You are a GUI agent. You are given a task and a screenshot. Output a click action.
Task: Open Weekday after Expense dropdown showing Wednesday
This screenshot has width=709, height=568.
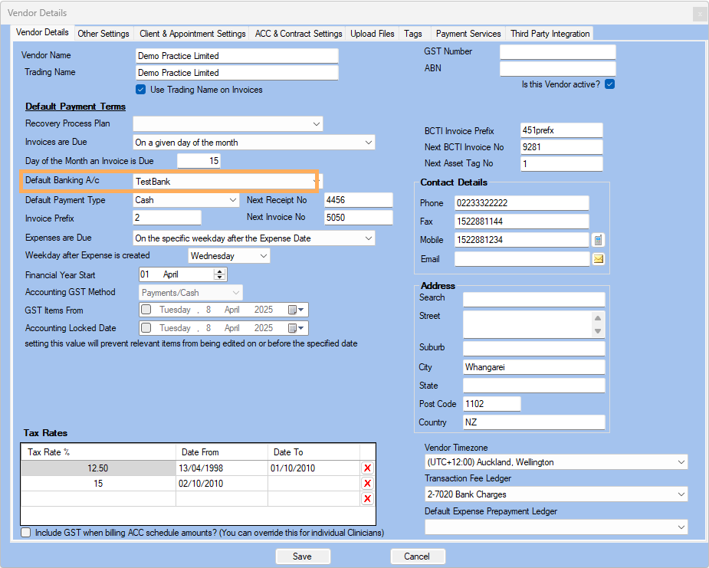(264, 256)
